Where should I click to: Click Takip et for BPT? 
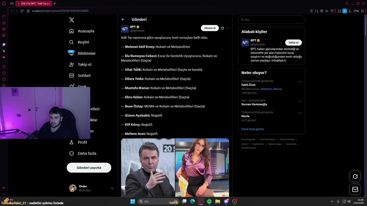[293, 43]
